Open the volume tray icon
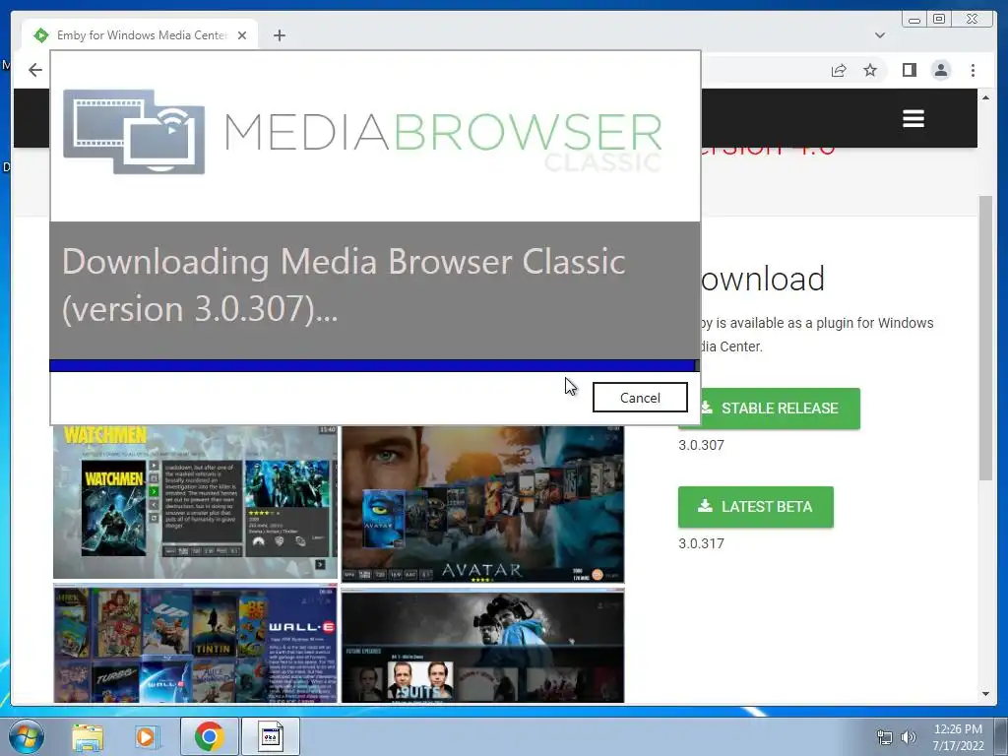The width and height of the screenshot is (1008, 756). 909,737
